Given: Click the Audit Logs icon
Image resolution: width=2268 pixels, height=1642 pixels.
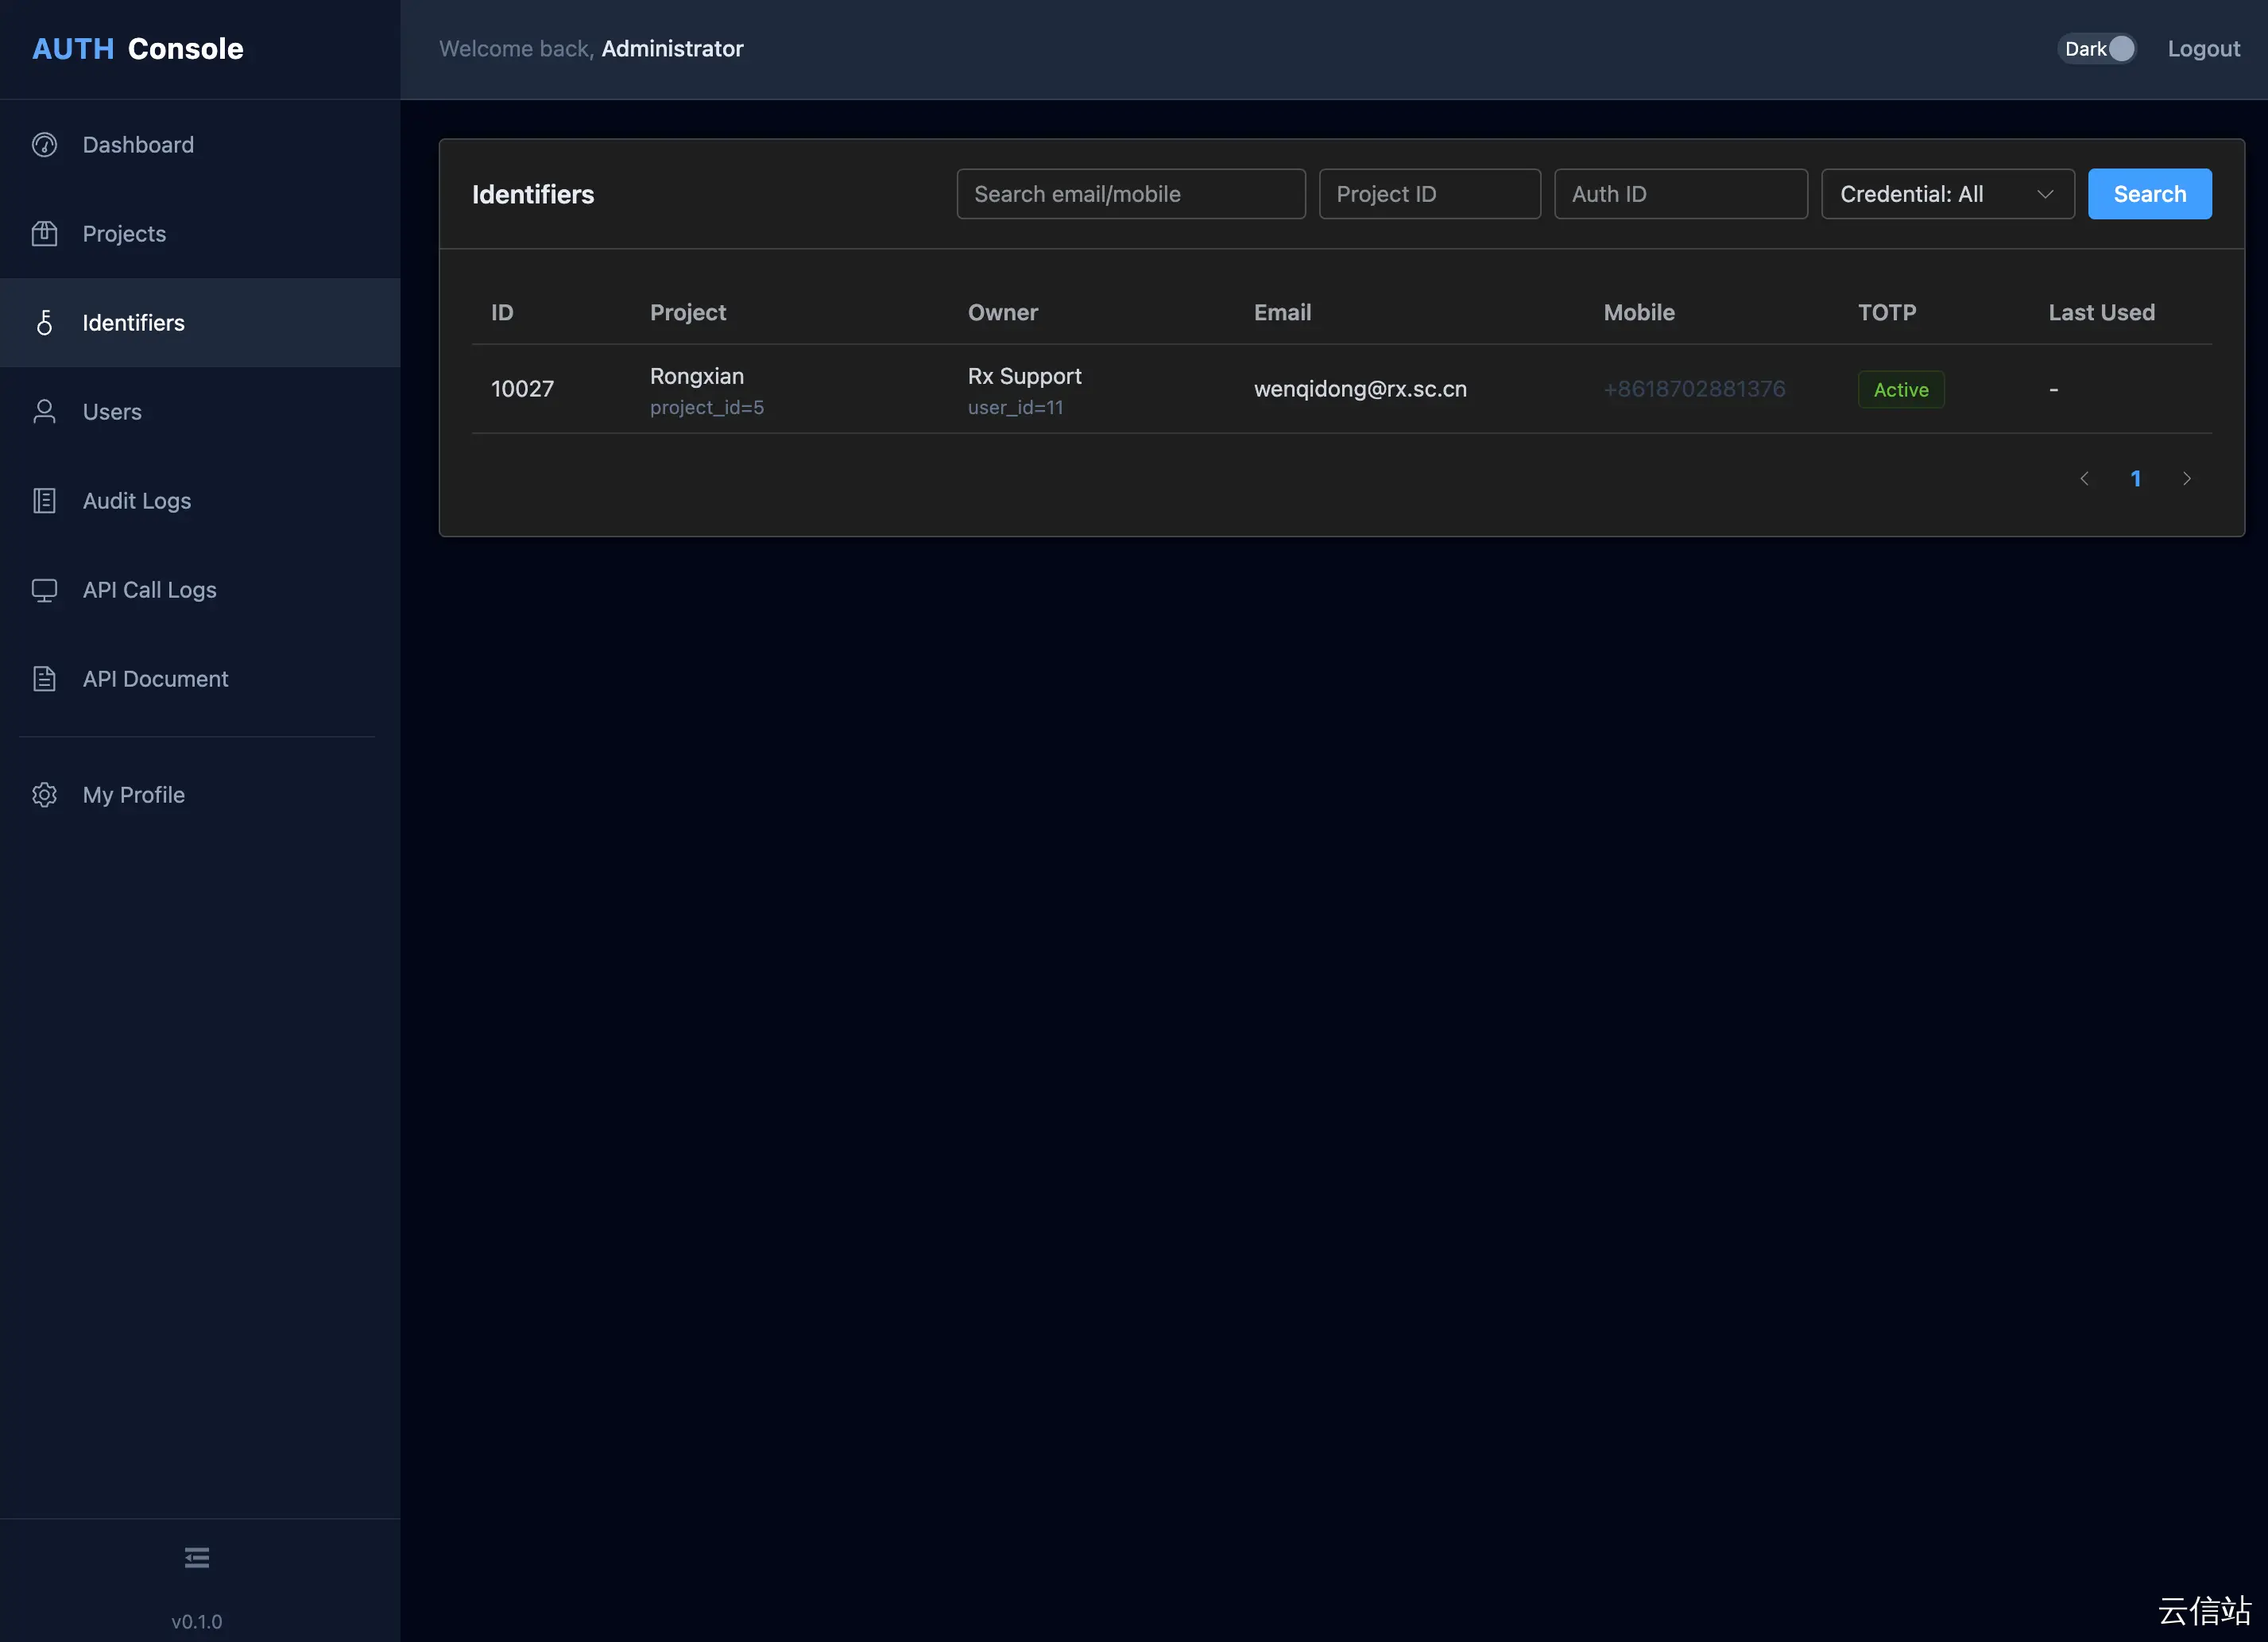Looking at the screenshot, I should [x=44, y=501].
